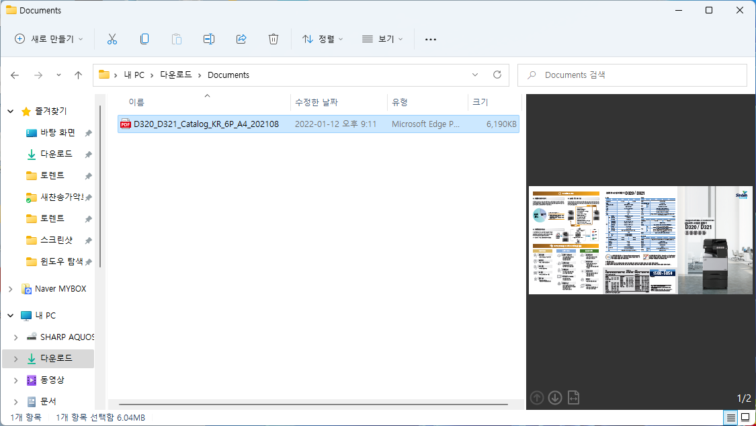Image resolution: width=756 pixels, height=426 pixels.
Task: Select Naver MYBOX in navigation pane
Action: coord(60,289)
